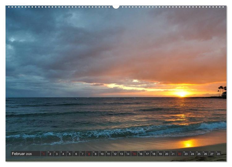Select day 27 in the calendar strip
Viewport: 232px width, 167px height.
coord(212,154)
